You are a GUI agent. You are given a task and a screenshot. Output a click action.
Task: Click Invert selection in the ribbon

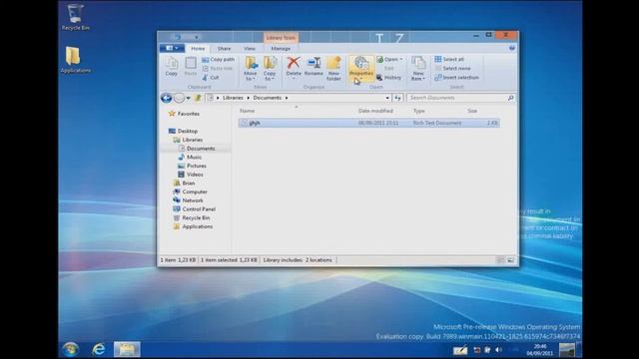pos(456,78)
